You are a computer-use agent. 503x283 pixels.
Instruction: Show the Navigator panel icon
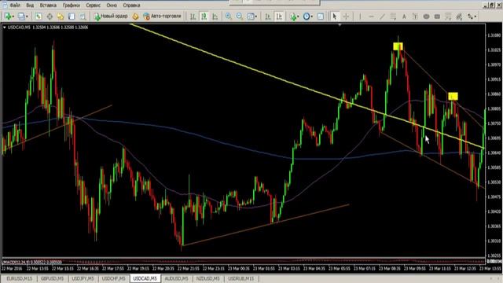61,17
